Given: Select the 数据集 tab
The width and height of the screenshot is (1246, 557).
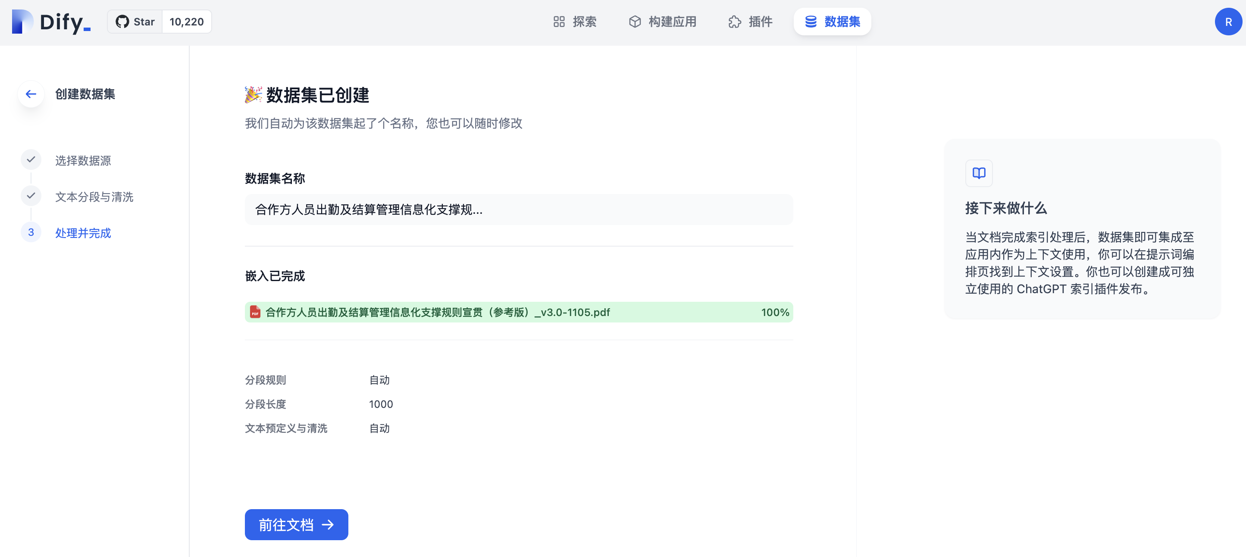Looking at the screenshot, I should coord(832,22).
